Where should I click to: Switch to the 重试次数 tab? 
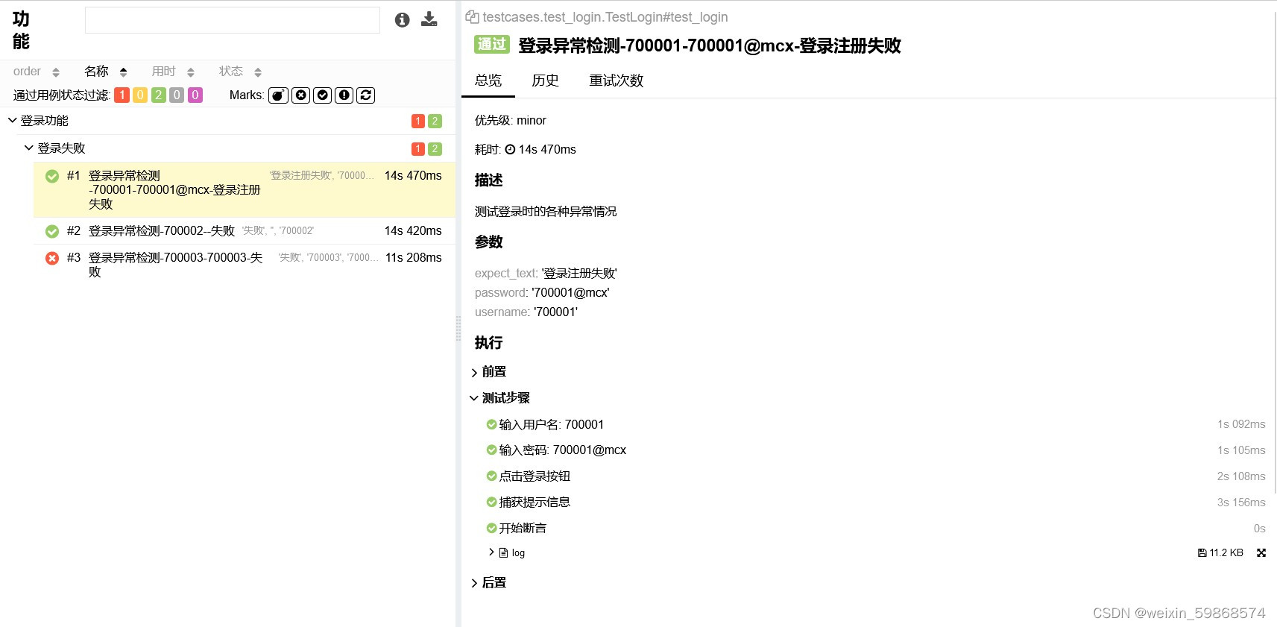(616, 81)
